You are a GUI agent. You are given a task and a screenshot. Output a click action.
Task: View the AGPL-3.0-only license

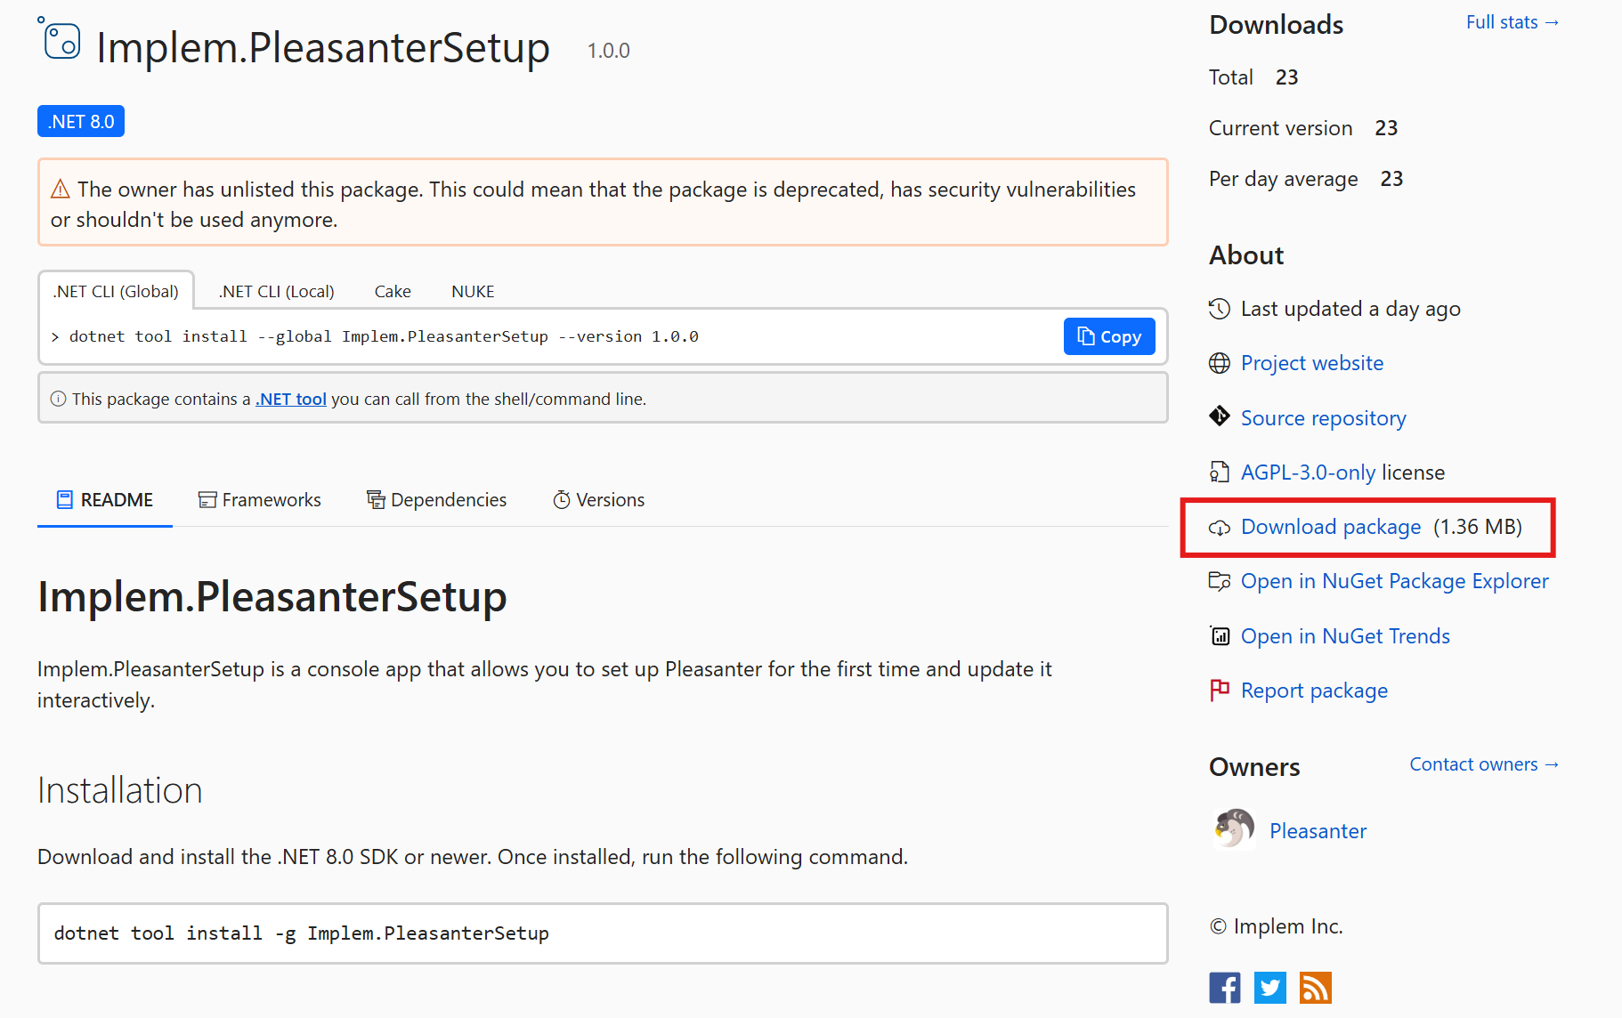coord(1309,473)
